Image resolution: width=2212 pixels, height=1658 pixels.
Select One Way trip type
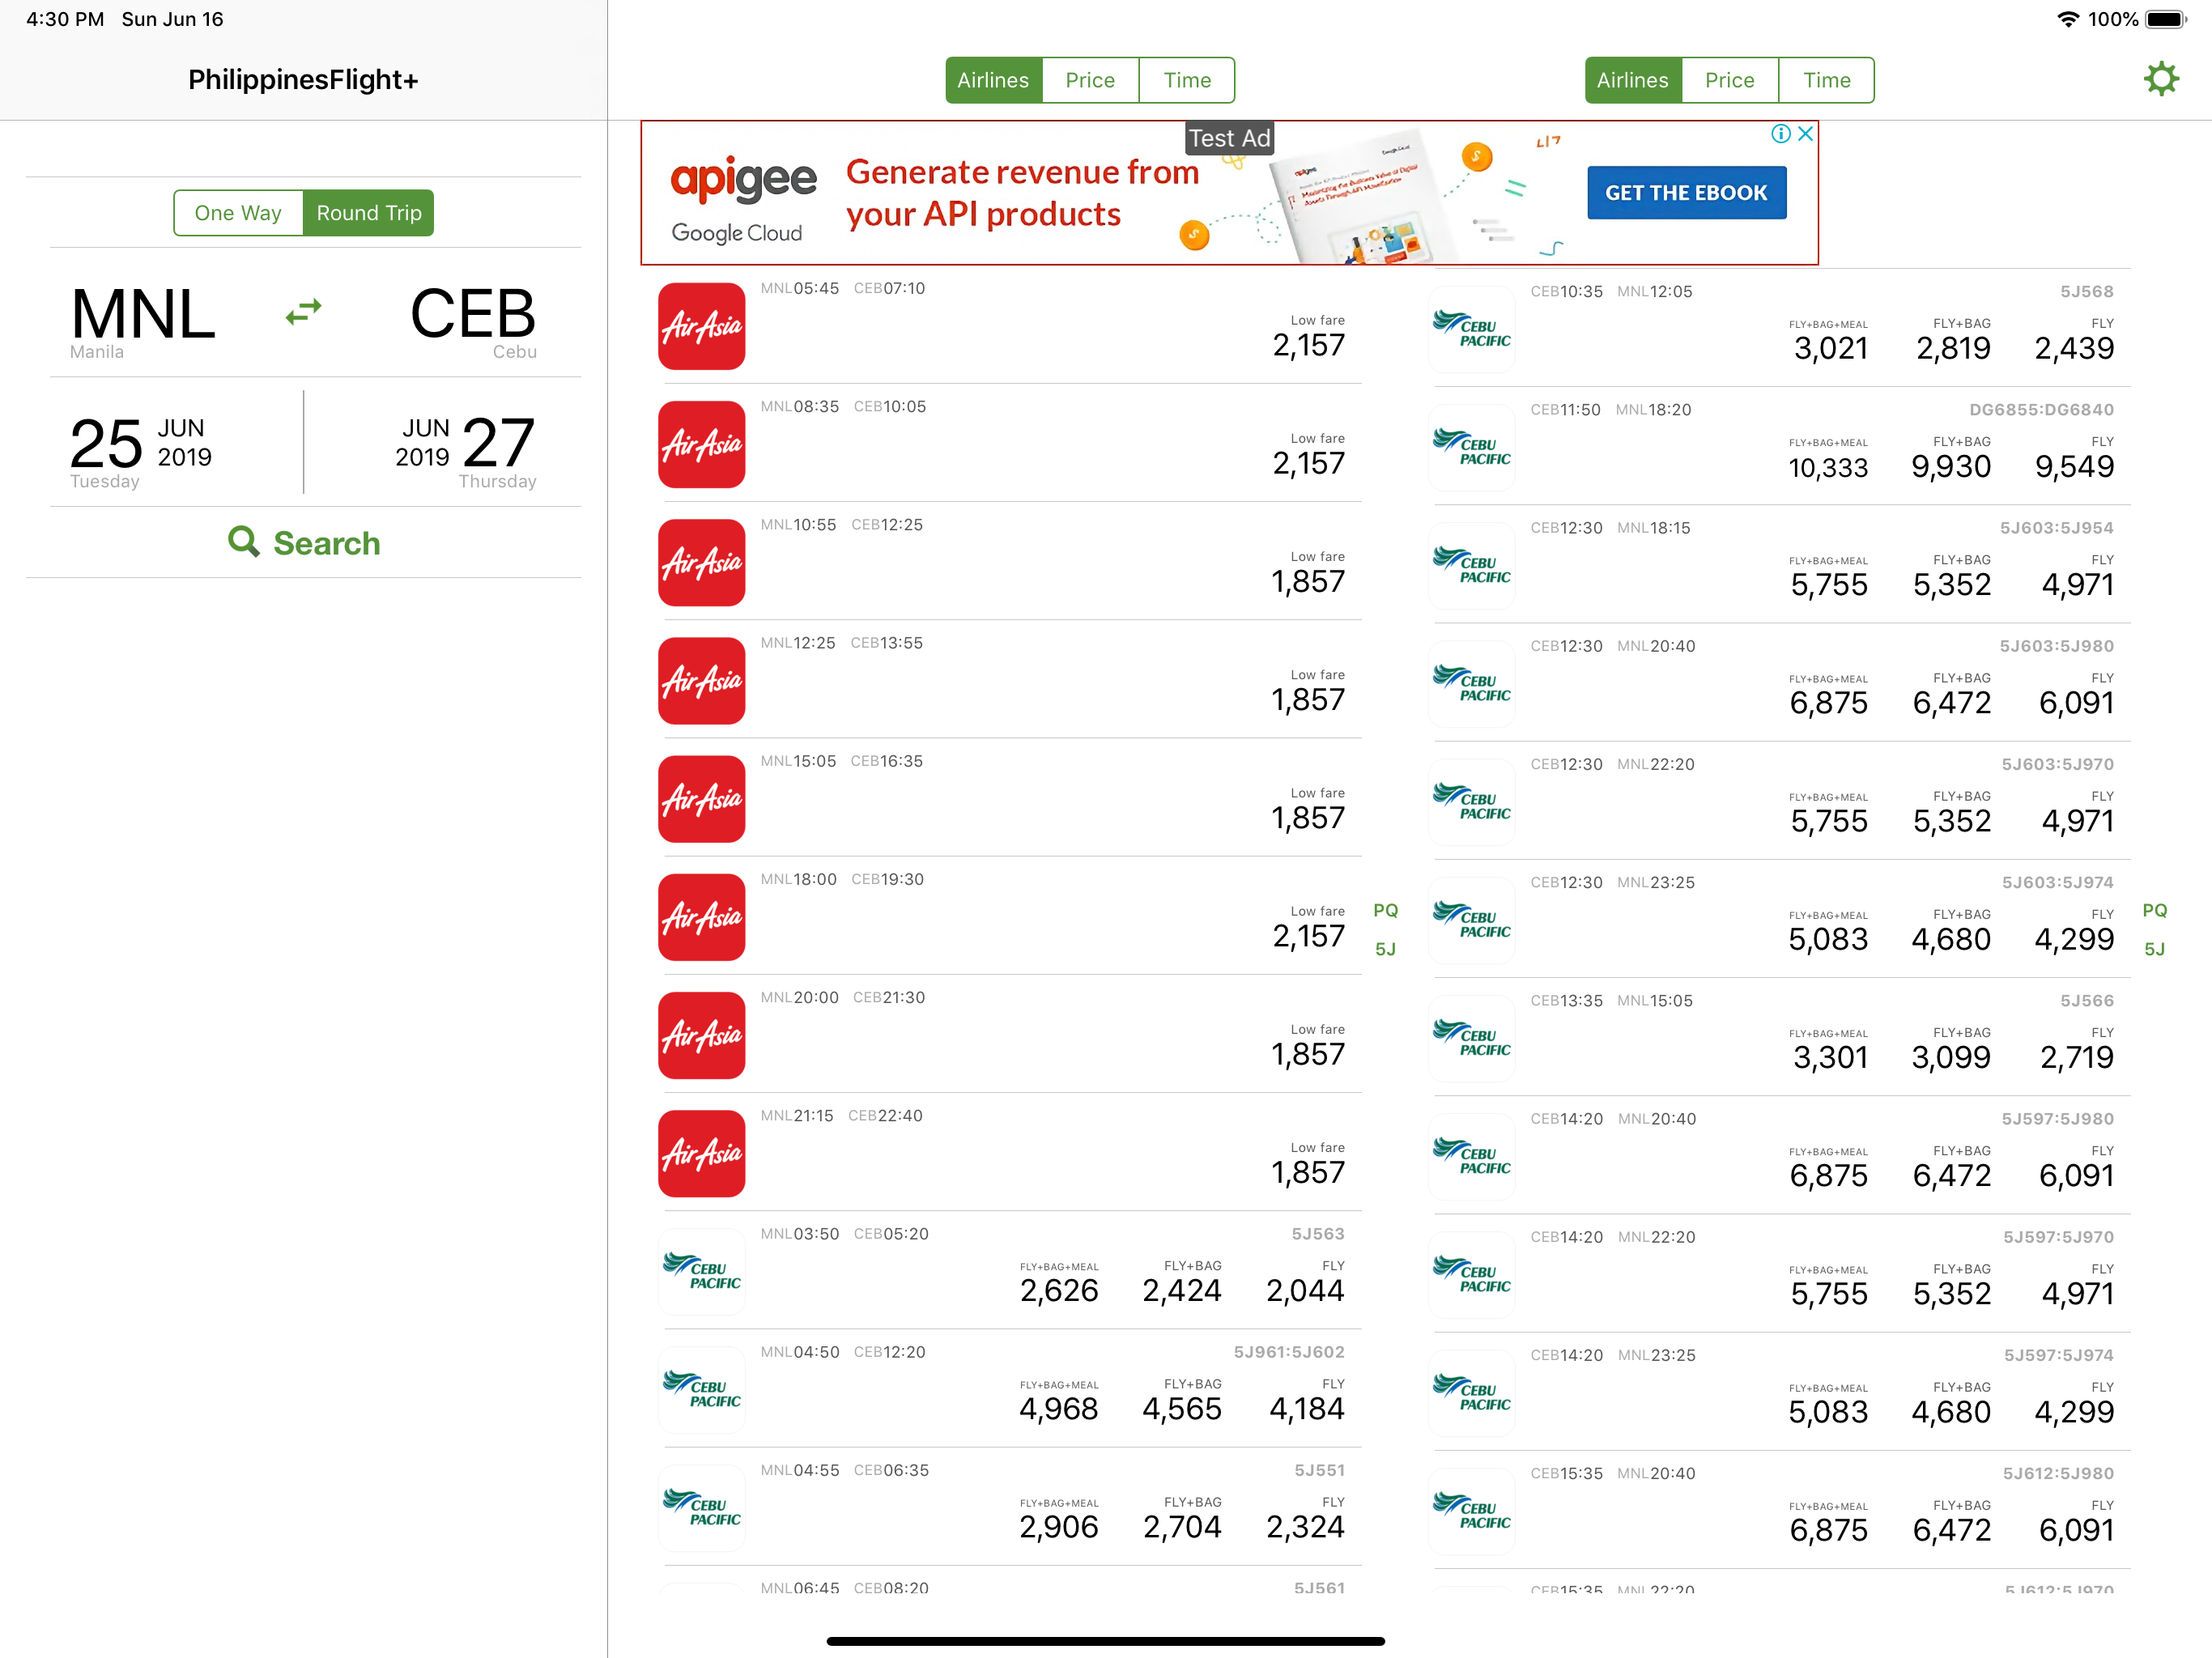click(238, 213)
